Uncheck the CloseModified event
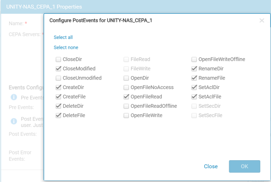271x182 pixels. pos(58,69)
